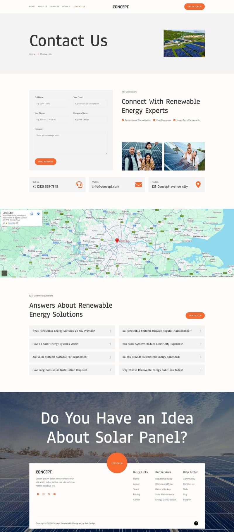Click the headset icon in Call Us card
The image size is (234, 532).
[79, 184]
